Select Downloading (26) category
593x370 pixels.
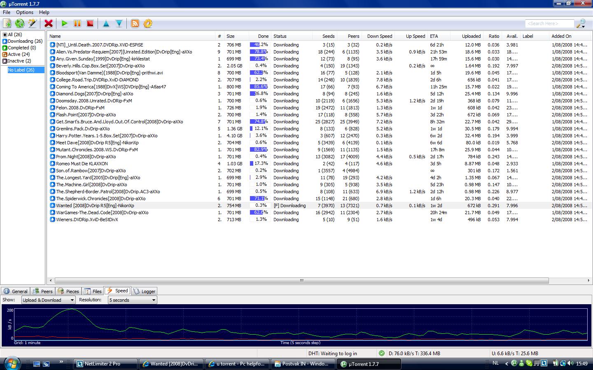[23, 41]
